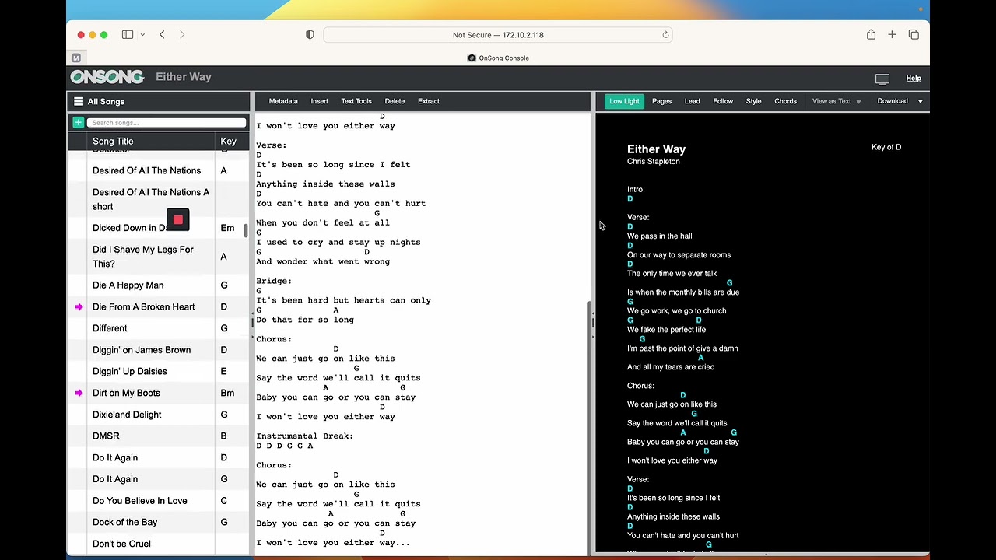Screen dimensions: 996x560
Task: Click the song list scrollbar
Action: tap(246, 231)
